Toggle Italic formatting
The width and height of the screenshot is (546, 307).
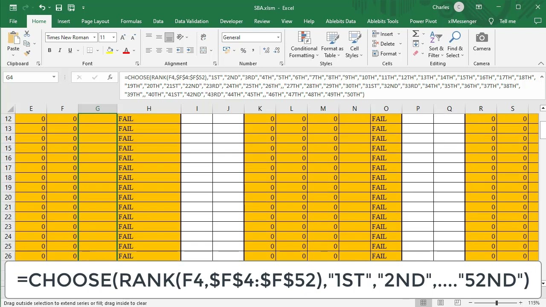tap(60, 50)
